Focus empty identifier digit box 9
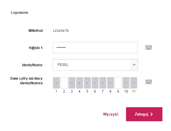The image size is (171, 131). click(118, 83)
